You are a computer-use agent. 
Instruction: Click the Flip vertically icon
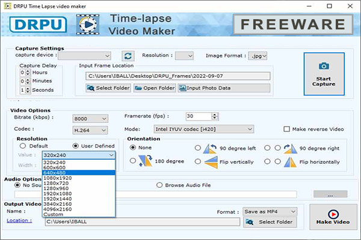pos(211,162)
